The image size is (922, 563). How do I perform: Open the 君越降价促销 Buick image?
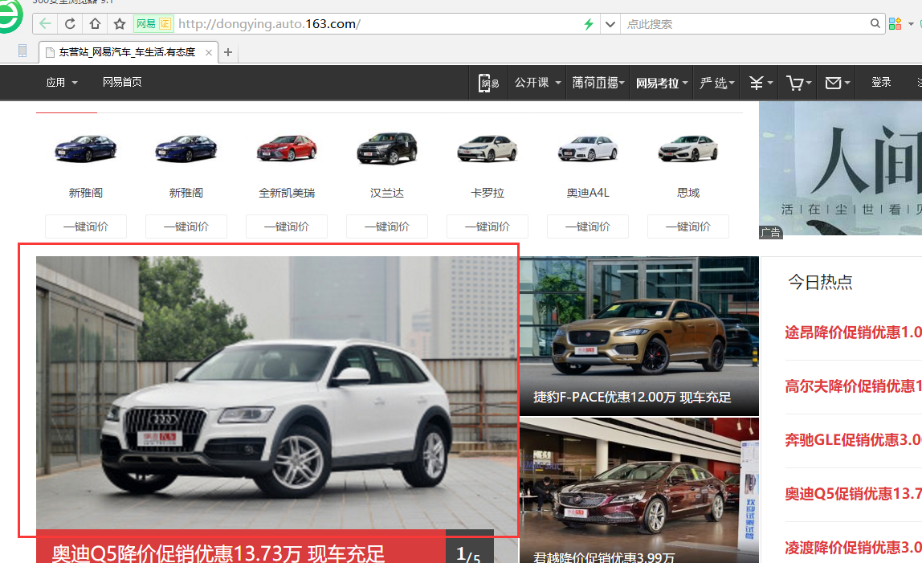click(x=639, y=490)
